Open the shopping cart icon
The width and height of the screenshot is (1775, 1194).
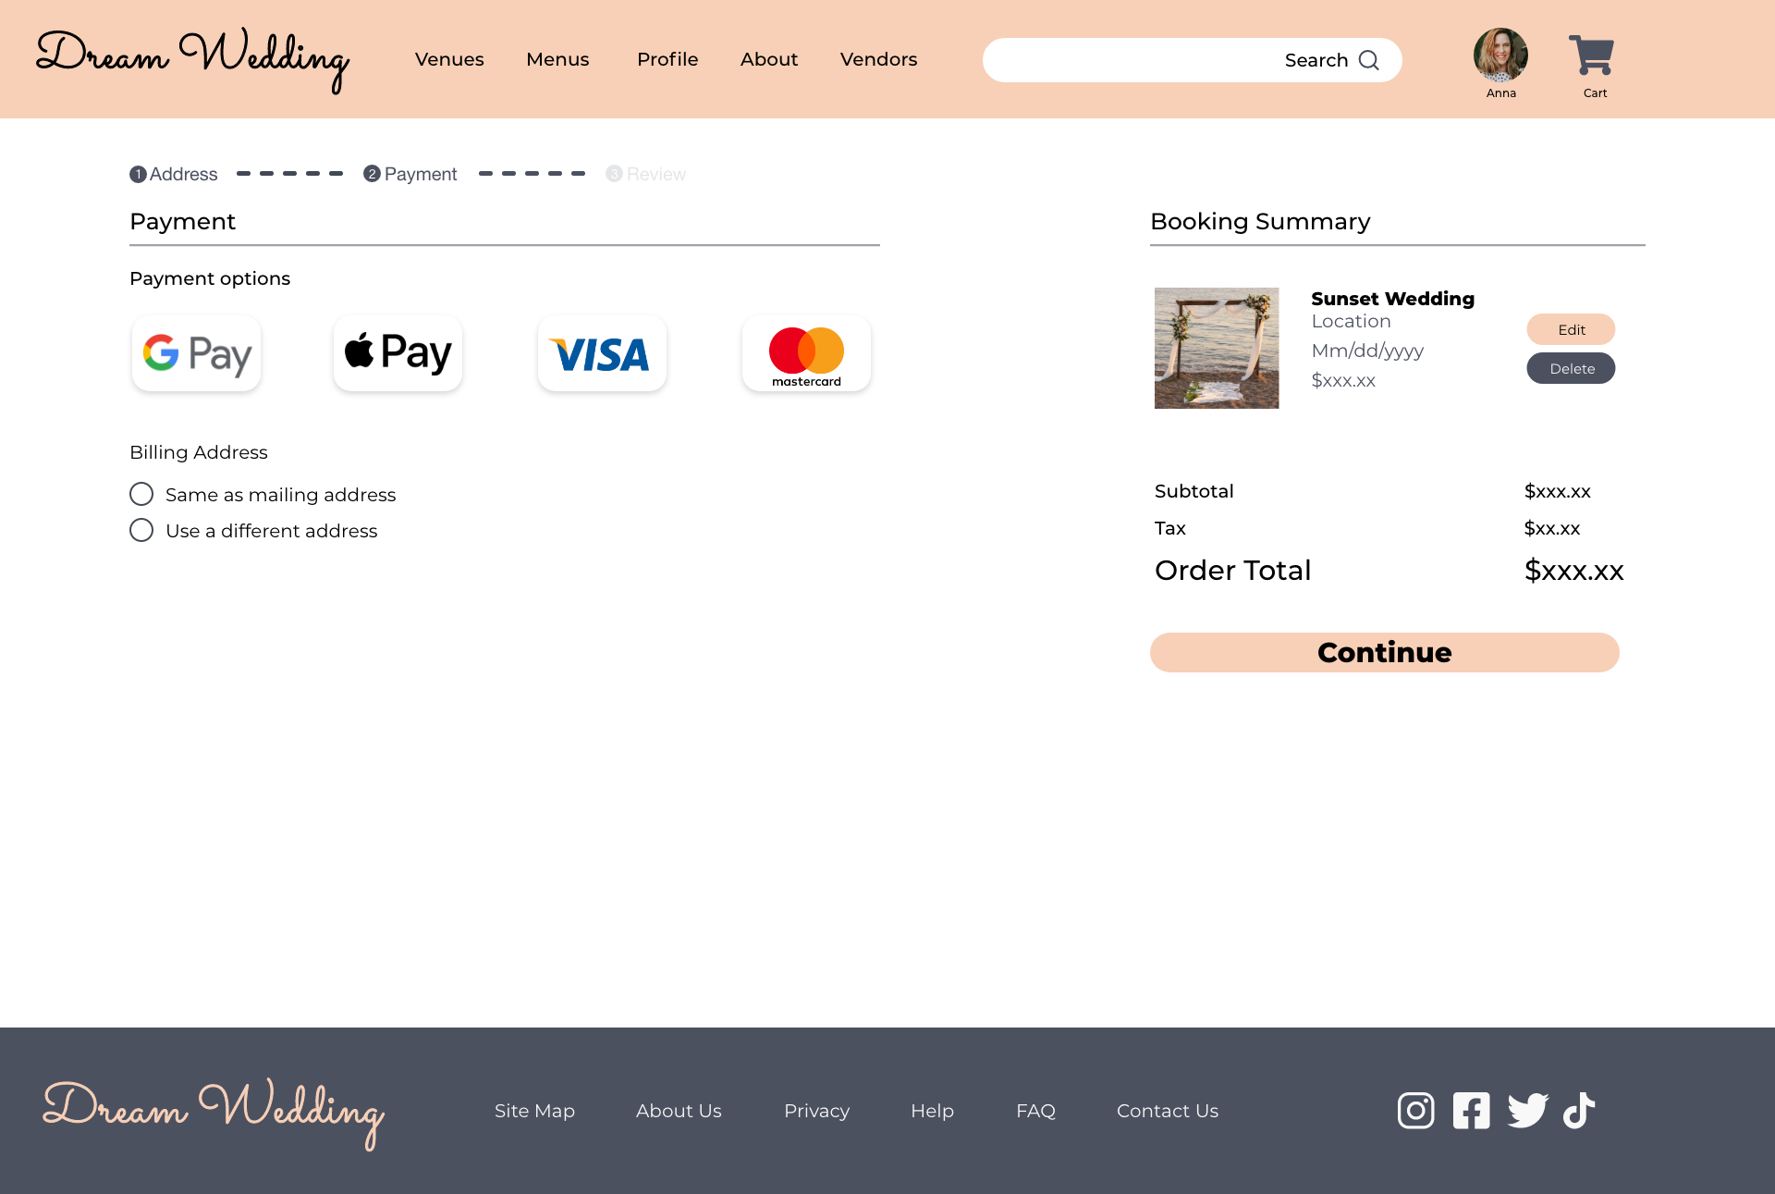[x=1591, y=56]
